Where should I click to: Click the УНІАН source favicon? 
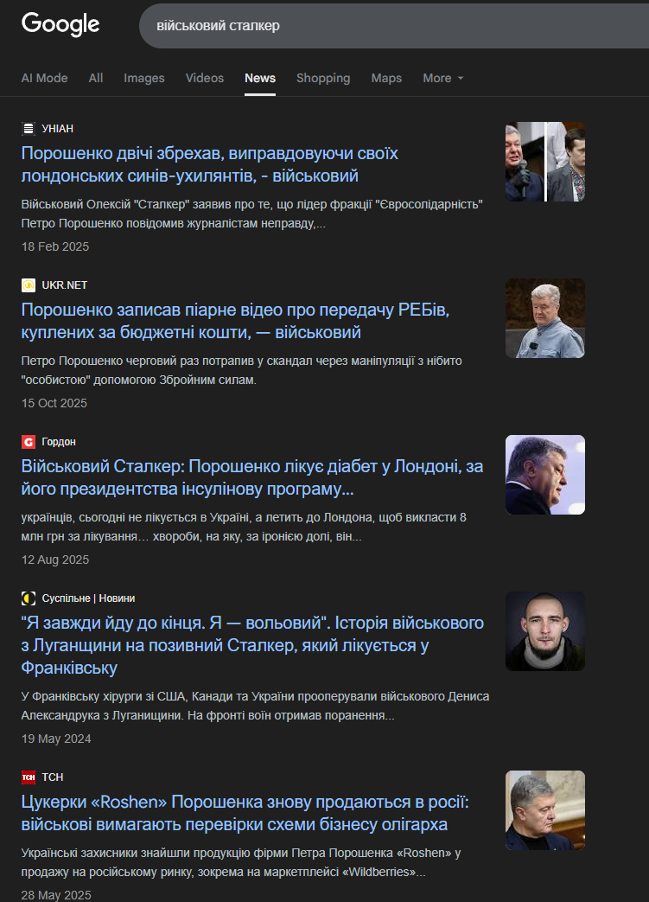click(x=29, y=129)
